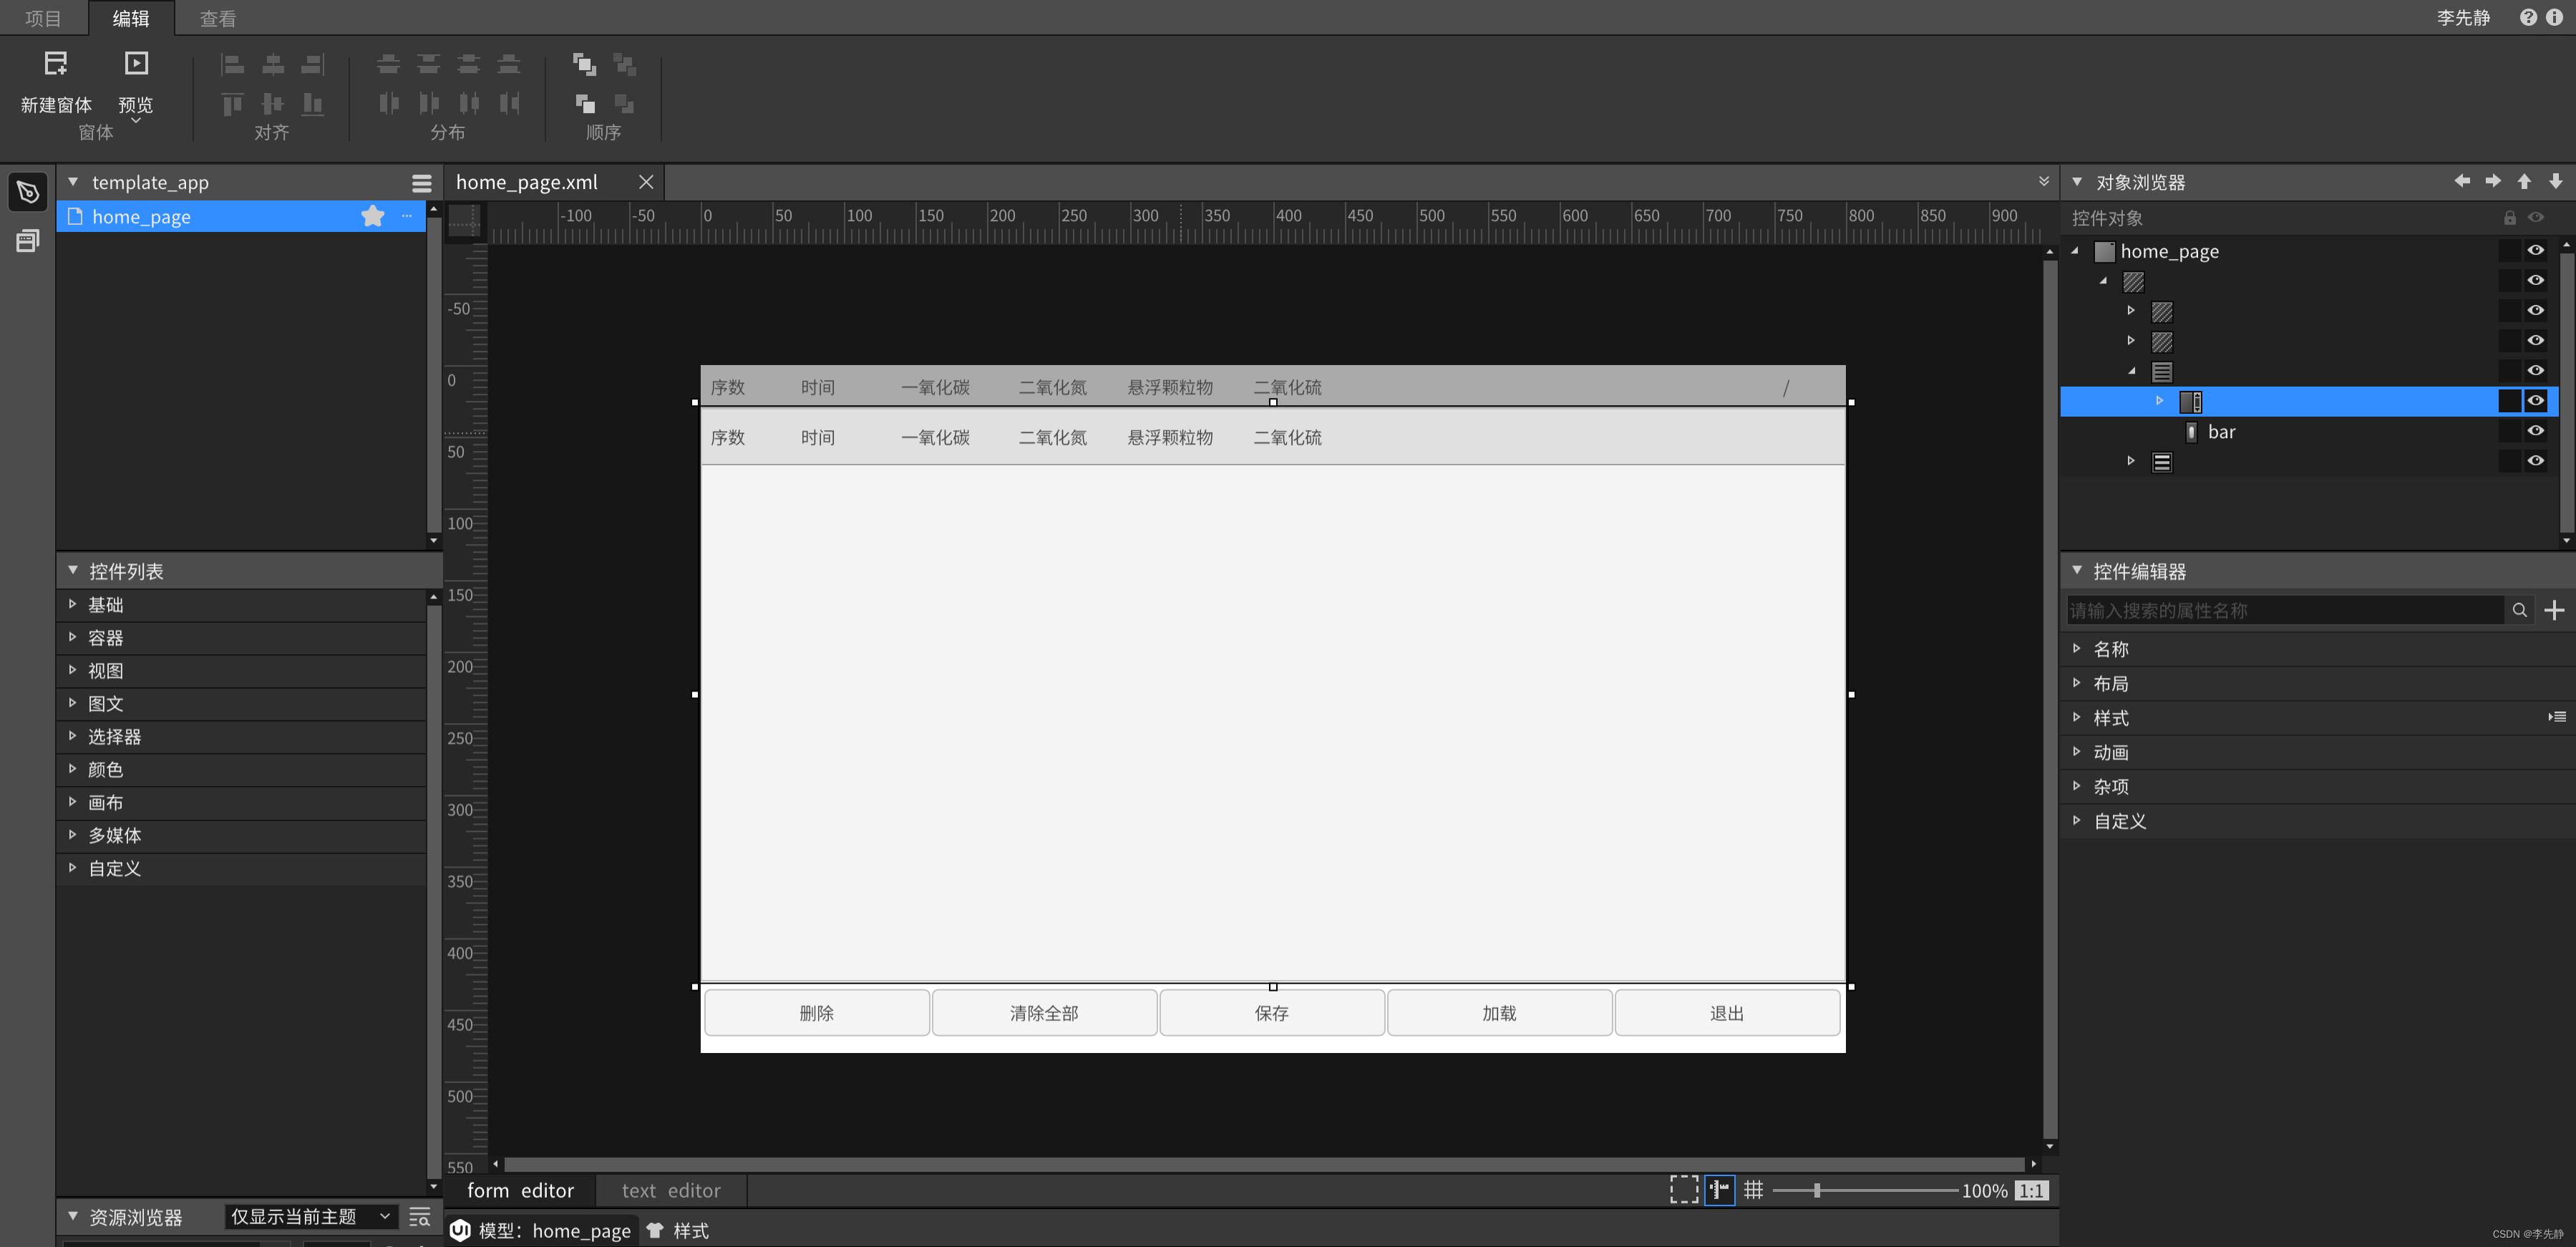Switch to the 查看 tab
The height and width of the screenshot is (1247, 2576).
pos(218,18)
